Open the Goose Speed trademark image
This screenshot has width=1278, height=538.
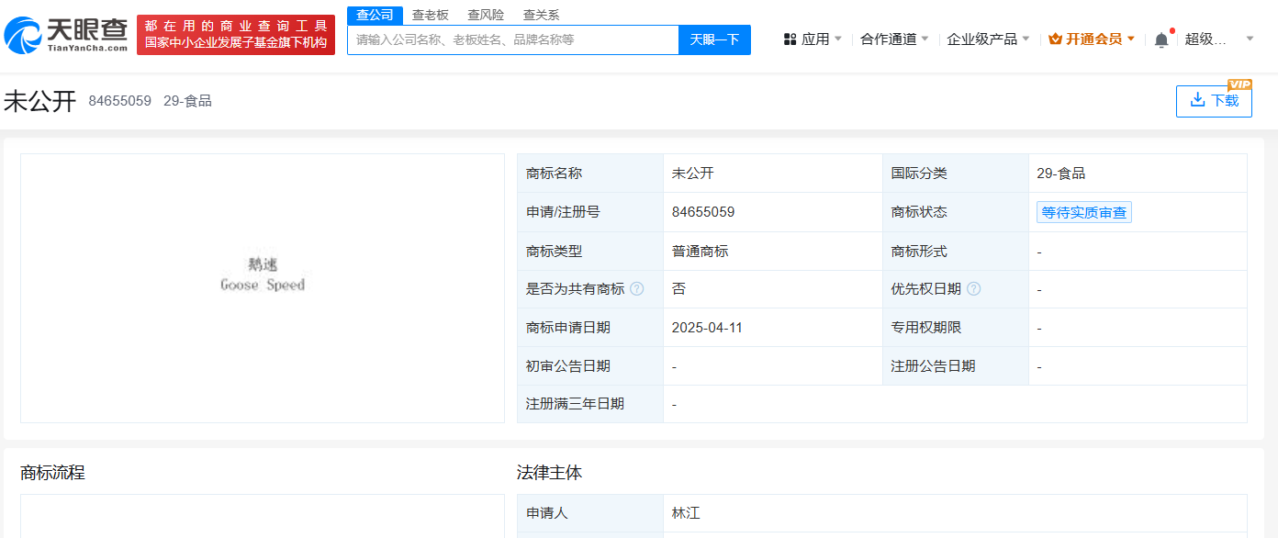[x=263, y=275]
